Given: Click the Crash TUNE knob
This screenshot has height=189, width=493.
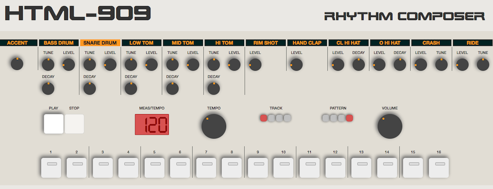Looking at the screenshot, I should pos(441,64).
